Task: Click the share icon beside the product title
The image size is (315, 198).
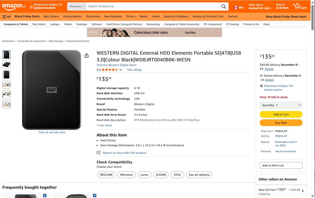Action: pyautogui.click(x=87, y=55)
